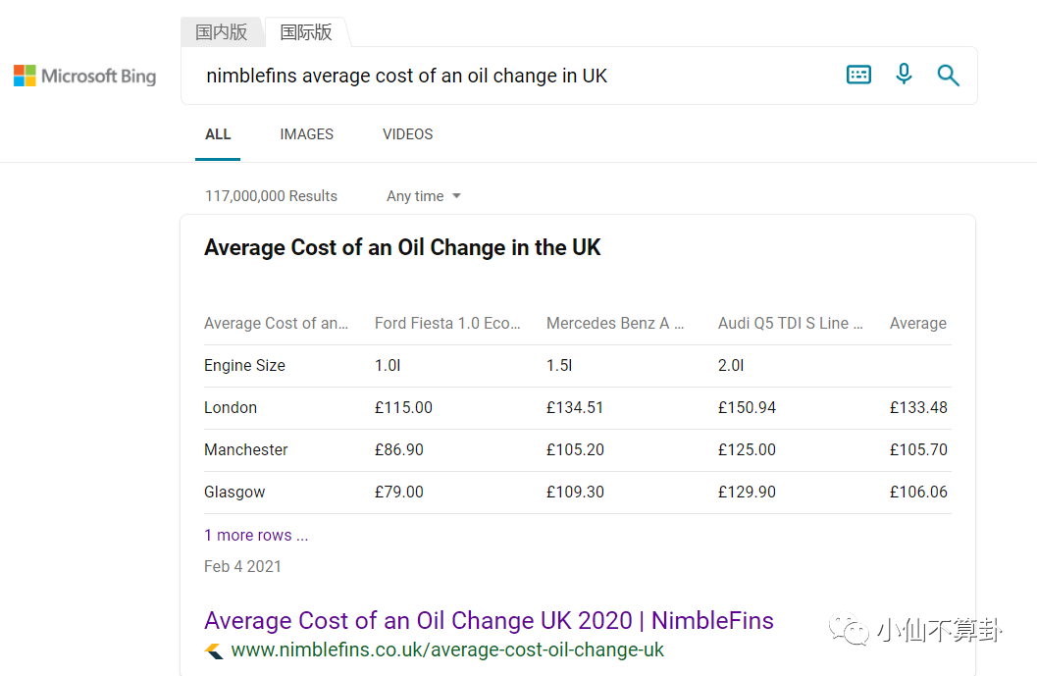The image size is (1037, 676).
Task: Click the Microsoft Bing logo
Action: point(85,76)
